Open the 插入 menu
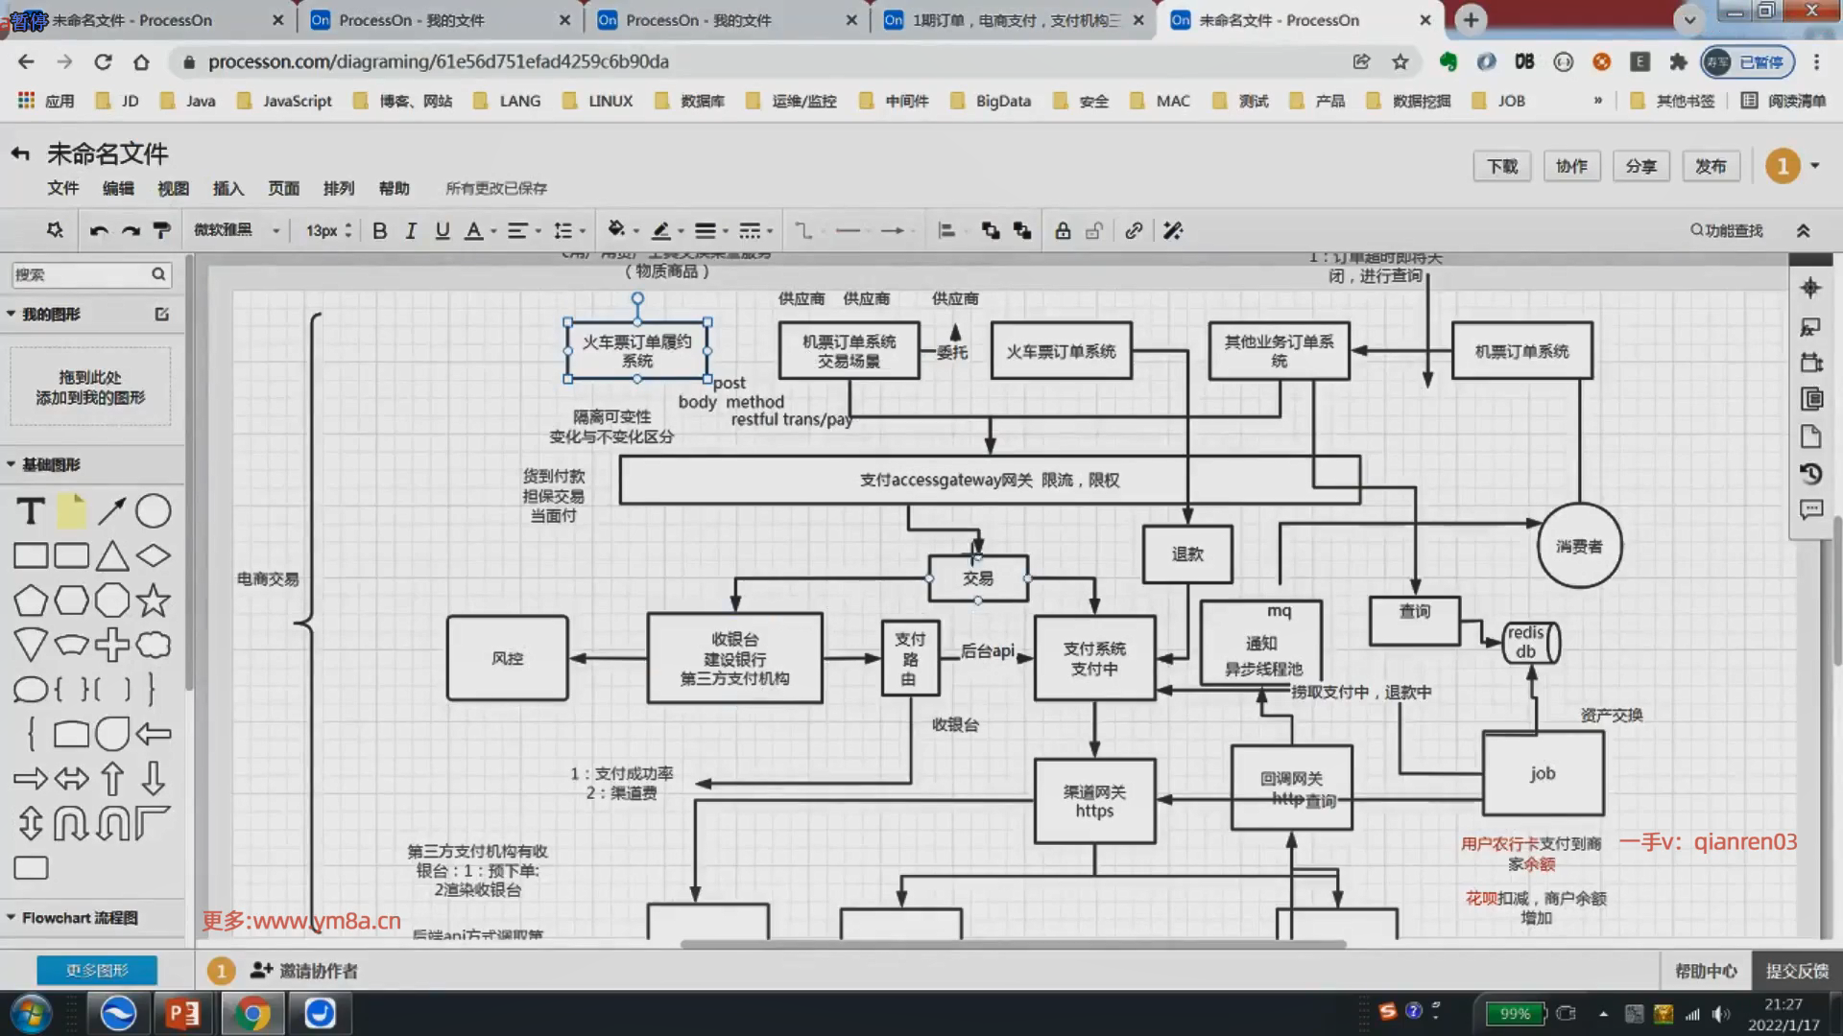The width and height of the screenshot is (1843, 1036). [x=227, y=188]
